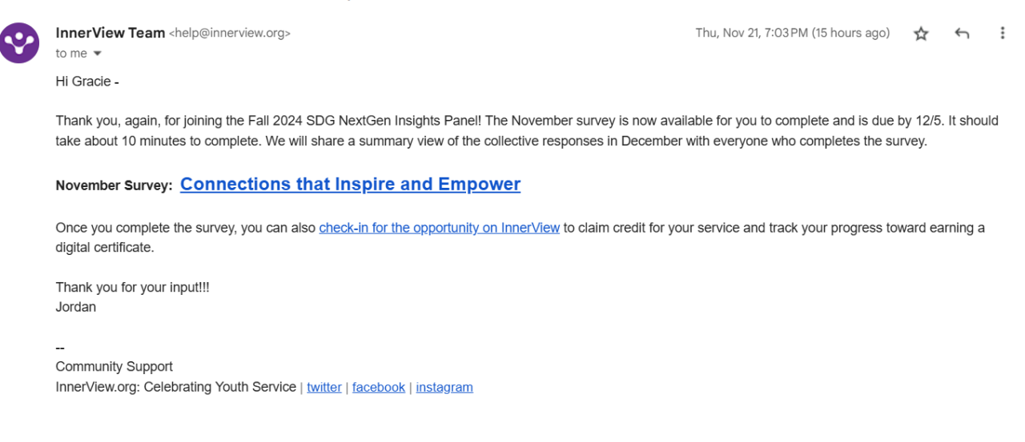Visit the facebook link in signature
The image size is (1025, 442).
[378, 388]
